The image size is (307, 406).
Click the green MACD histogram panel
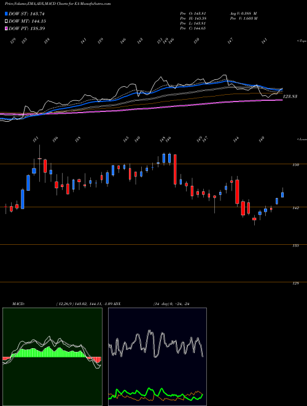pyautogui.click(x=52, y=357)
